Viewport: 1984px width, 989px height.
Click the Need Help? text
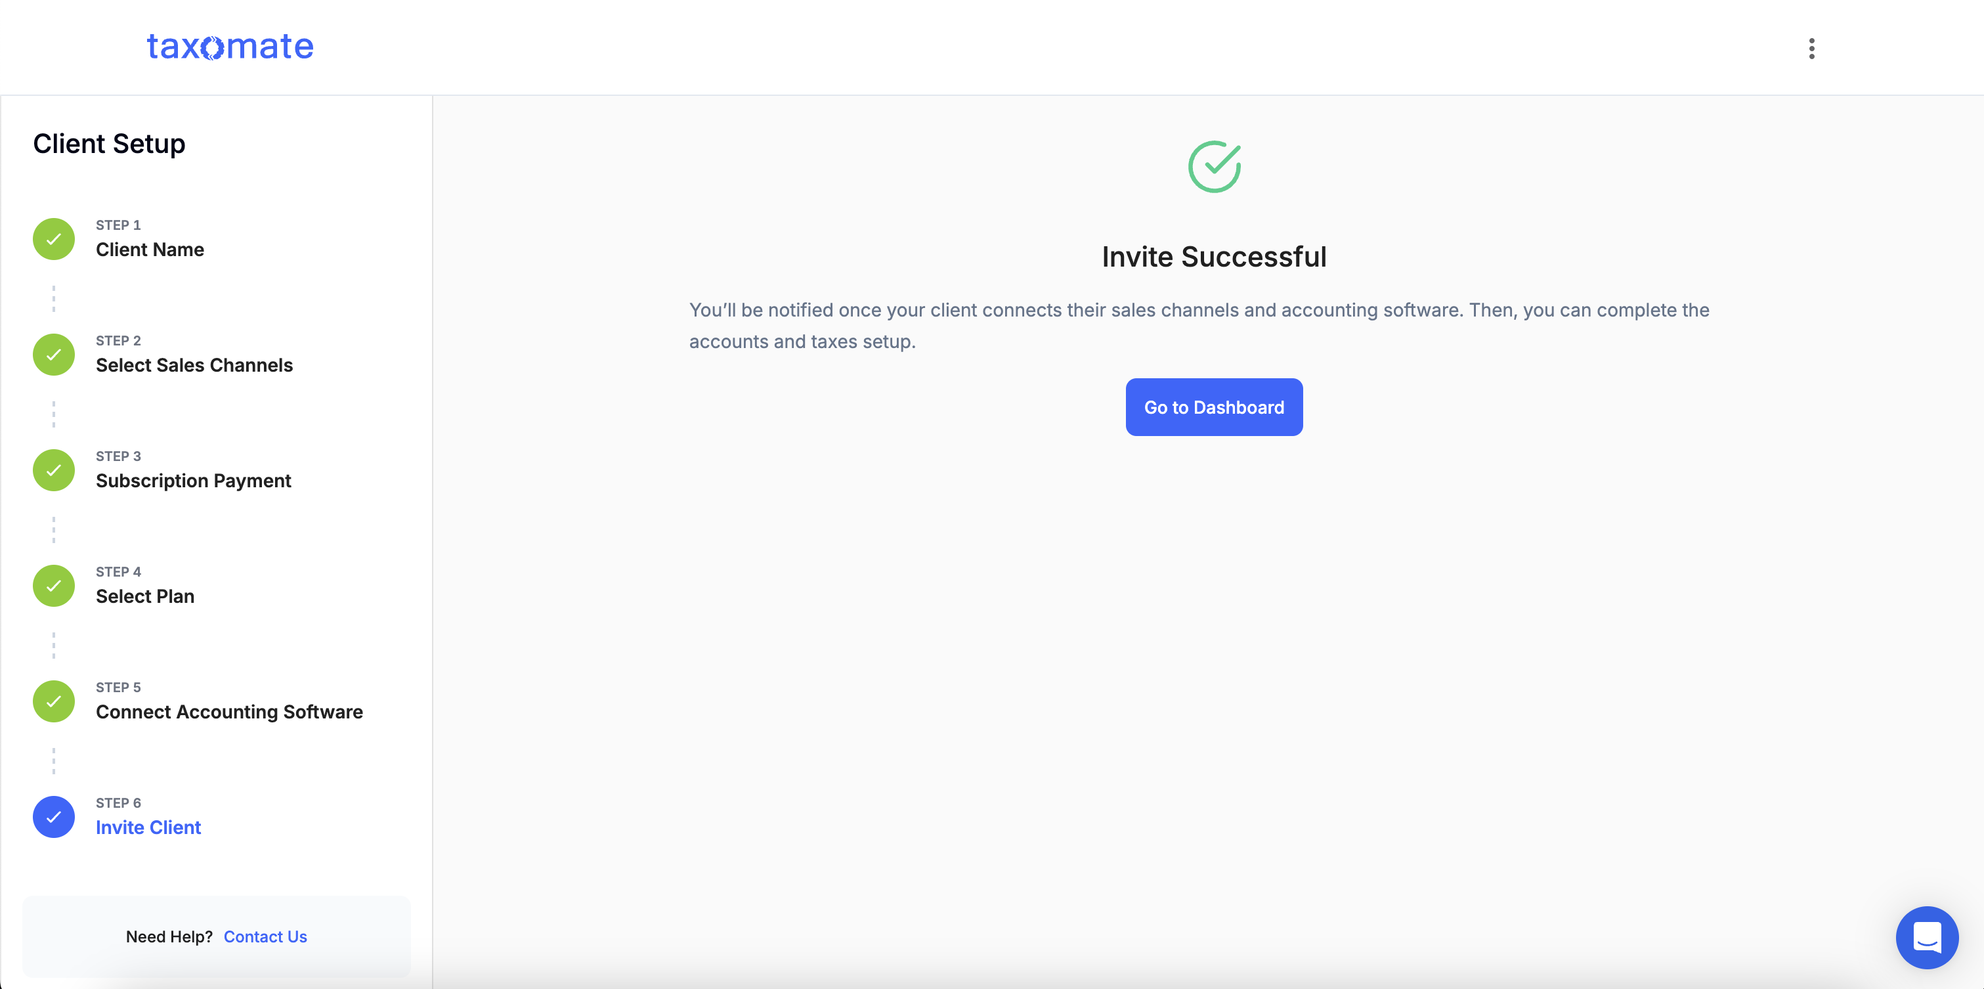[x=169, y=936]
